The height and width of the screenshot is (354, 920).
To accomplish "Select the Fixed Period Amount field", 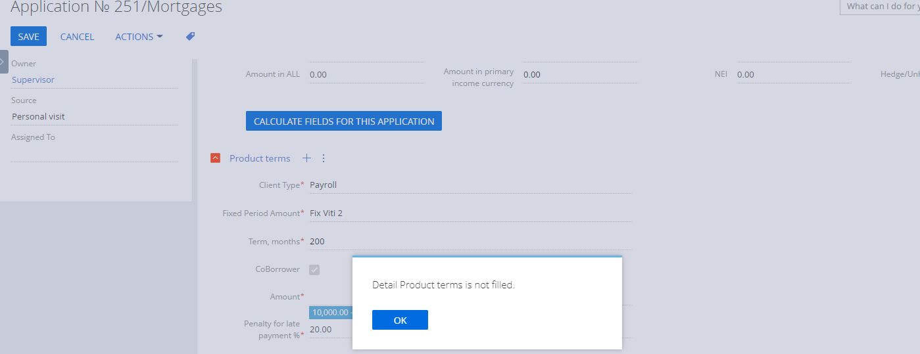I will 470,213.
